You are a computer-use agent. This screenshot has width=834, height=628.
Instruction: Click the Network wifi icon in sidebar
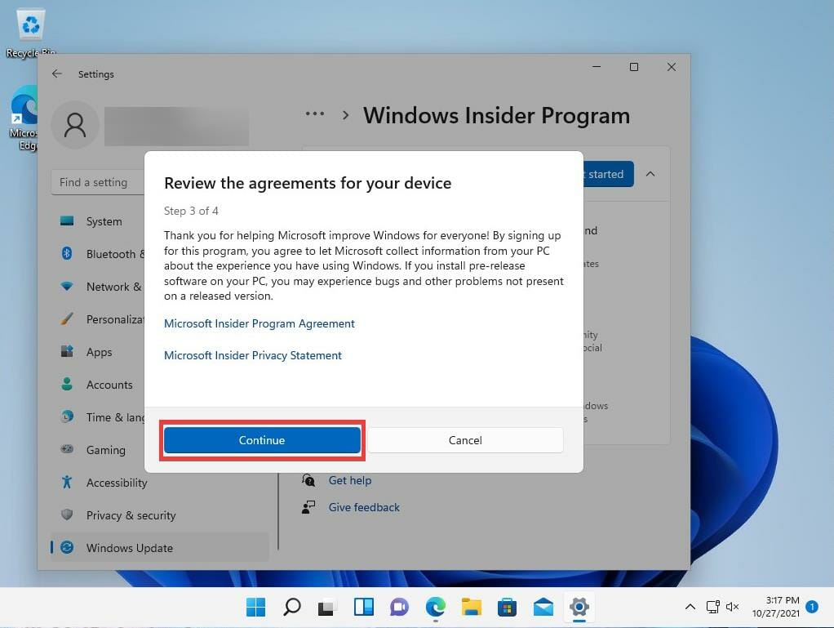[67, 287]
